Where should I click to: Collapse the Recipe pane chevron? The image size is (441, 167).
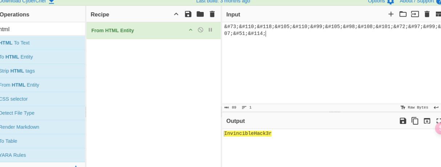click(x=176, y=14)
